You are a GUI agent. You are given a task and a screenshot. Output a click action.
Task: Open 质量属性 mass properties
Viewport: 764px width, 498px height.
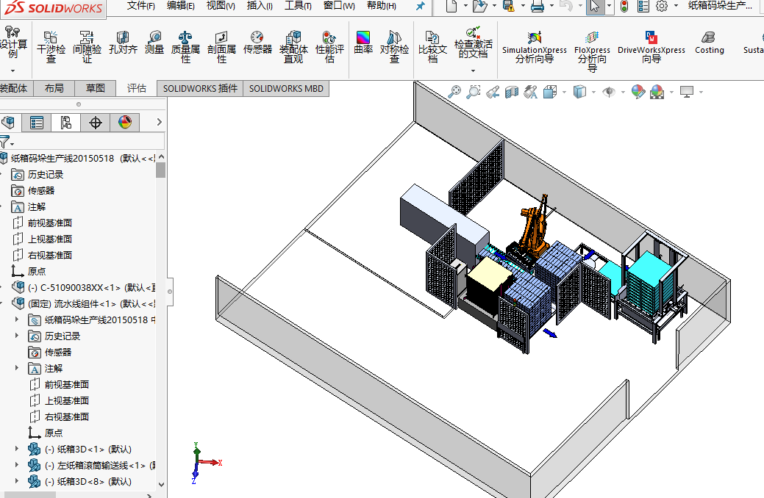pos(185,44)
